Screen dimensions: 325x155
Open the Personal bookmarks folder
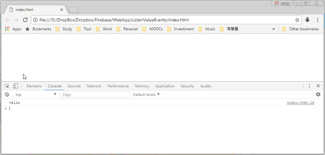pos(127,29)
